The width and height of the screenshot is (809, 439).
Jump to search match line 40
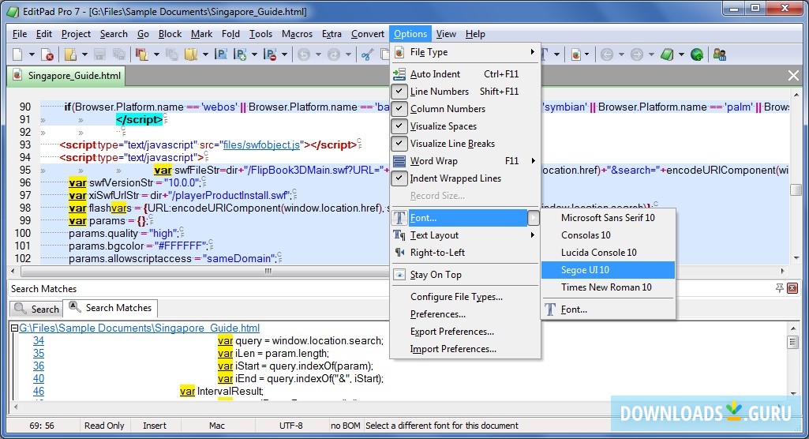(x=39, y=378)
